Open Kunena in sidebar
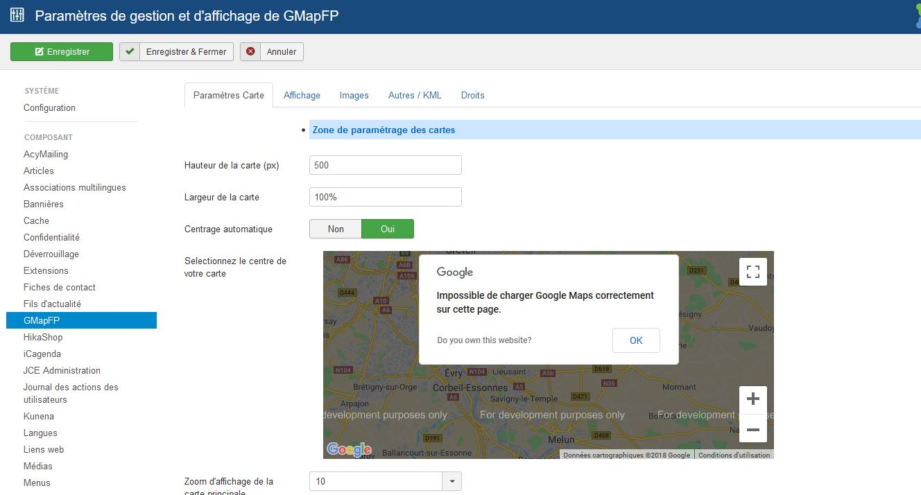This screenshot has height=495, width=921. [39, 416]
